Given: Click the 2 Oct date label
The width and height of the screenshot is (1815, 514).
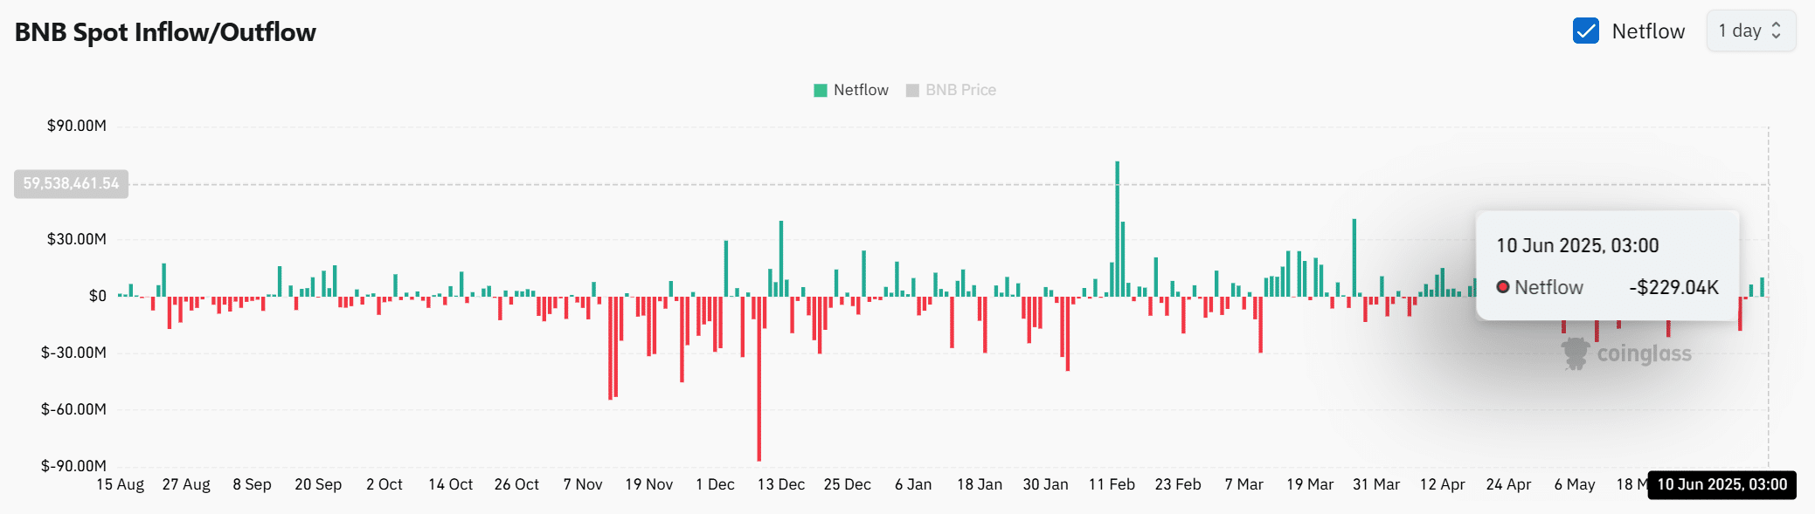Looking at the screenshot, I should pos(384,484).
